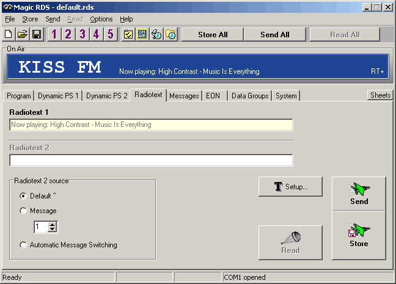Switch to the System tab
The height and width of the screenshot is (284, 396).
pos(286,96)
